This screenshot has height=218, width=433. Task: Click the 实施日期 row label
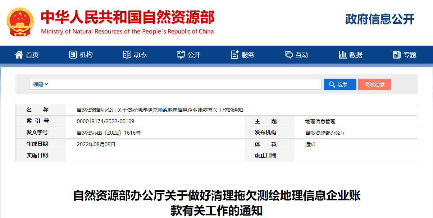tap(37, 156)
